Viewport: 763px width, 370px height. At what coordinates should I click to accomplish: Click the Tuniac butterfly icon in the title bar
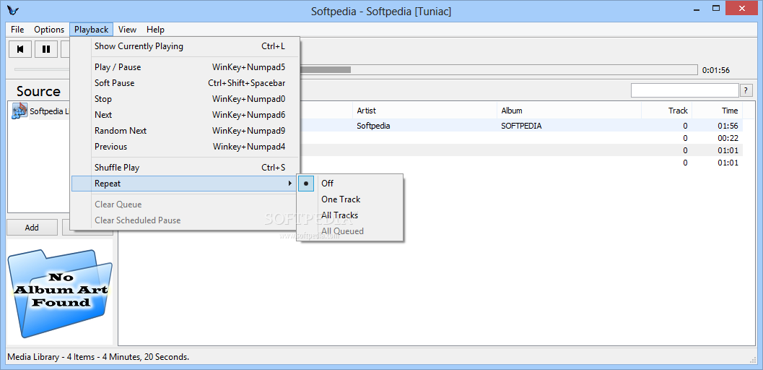[x=13, y=10]
